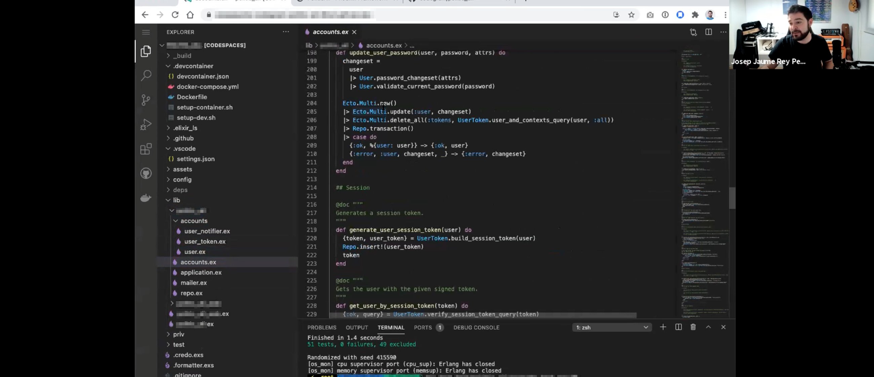Image resolution: width=874 pixels, height=377 pixels.
Task: Close the accounts.ex editor tab
Action: point(354,32)
